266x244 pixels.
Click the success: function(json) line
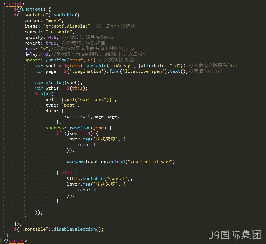(x=79, y=128)
